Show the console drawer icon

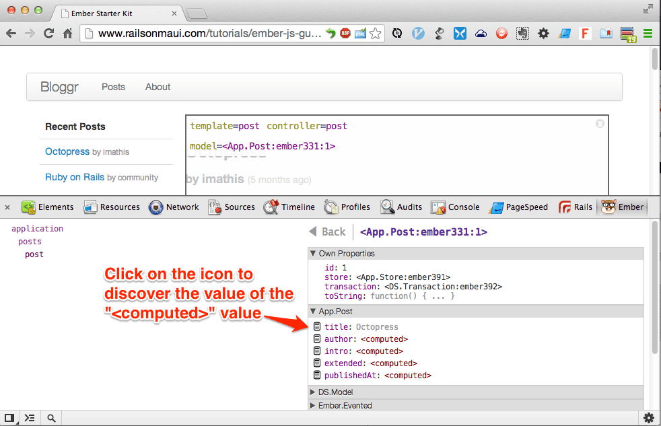[30, 418]
